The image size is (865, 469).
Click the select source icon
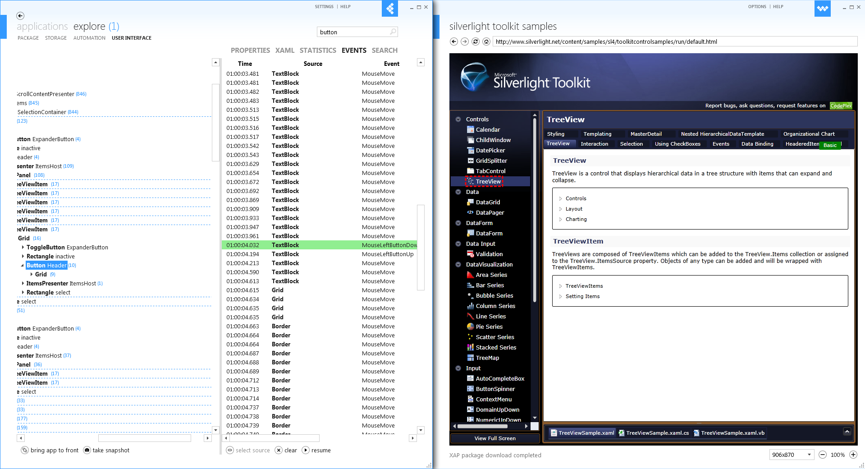[230, 450]
